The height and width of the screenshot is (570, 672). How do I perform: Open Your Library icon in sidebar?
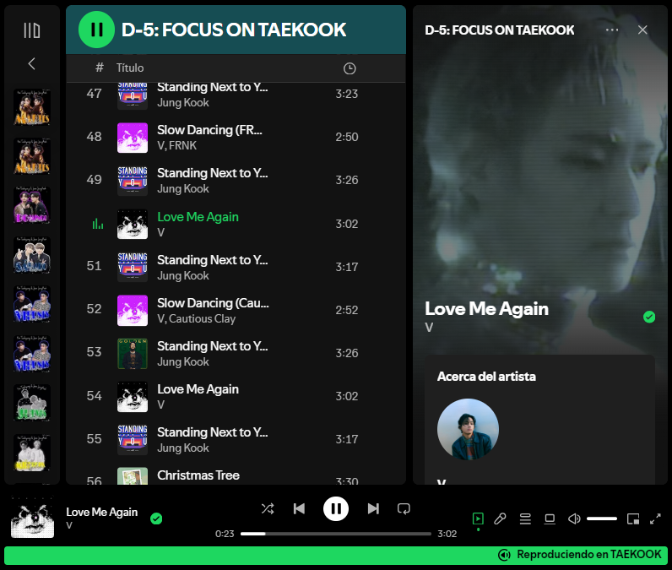[x=32, y=30]
